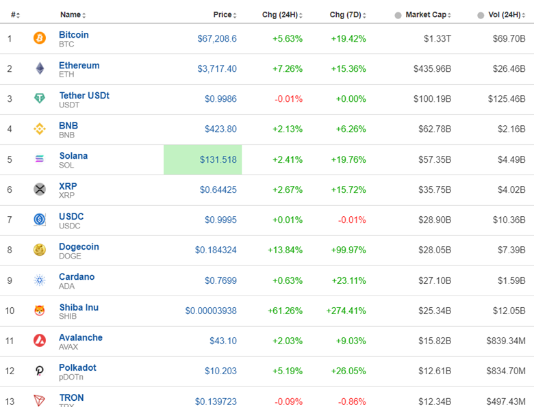The width and height of the screenshot is (534, 407).
Task: Select Ethereum market cap $435.96B
Action: pos(432,68)
